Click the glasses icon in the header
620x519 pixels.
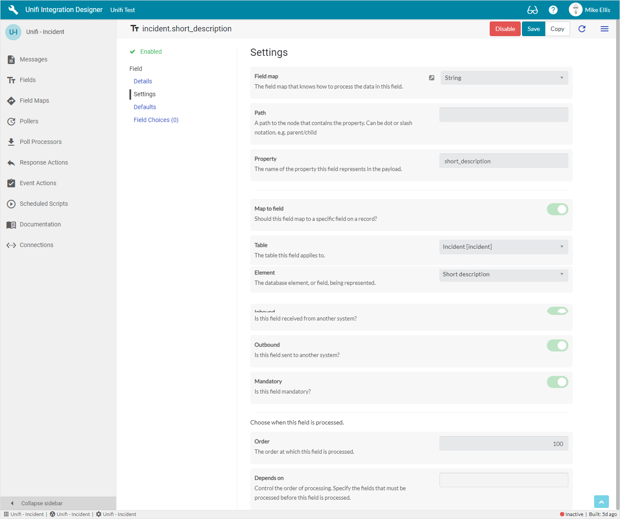(x=532, y=10)
